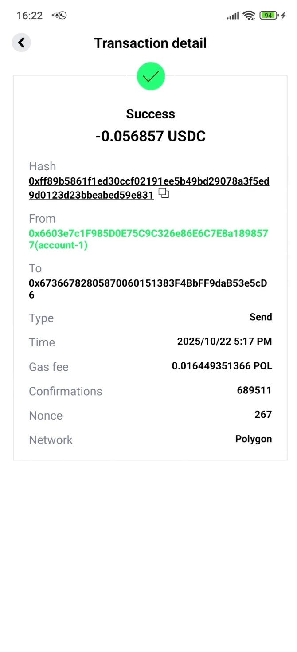The image size is (297, 652).
Task: Tap the charging bolt icon in status bar
Action: [284, 15]
